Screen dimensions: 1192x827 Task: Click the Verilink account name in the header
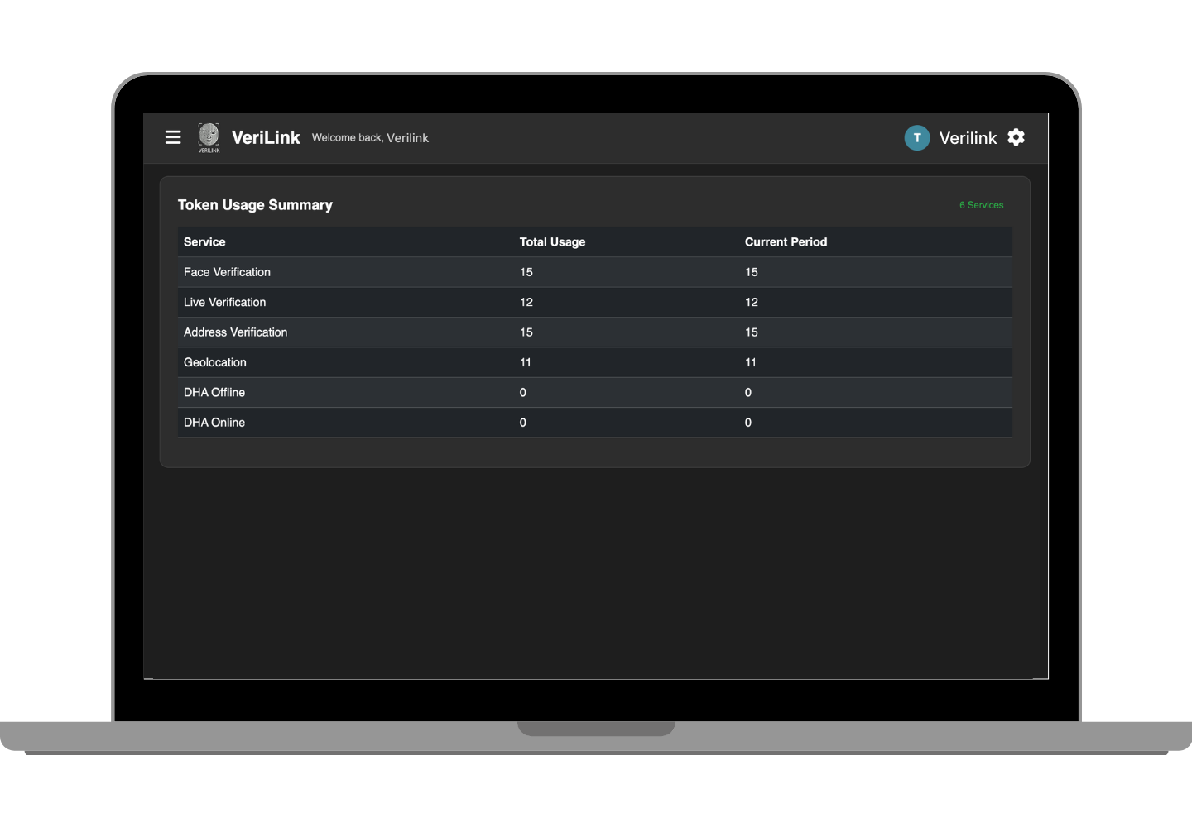pyautogui.click(x=968, y=138)
